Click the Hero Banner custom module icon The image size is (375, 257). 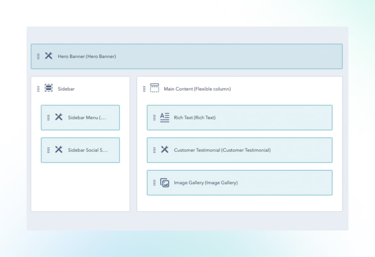click(48, 56)
